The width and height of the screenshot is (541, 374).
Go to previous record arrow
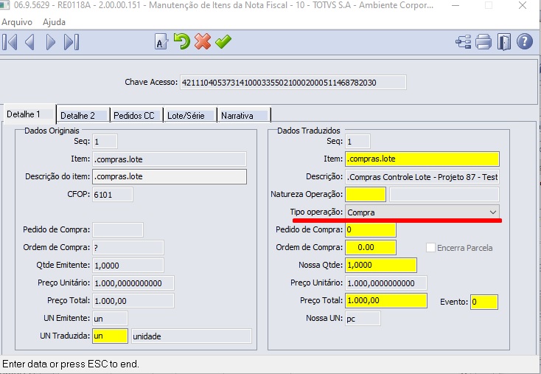point(29,42)
